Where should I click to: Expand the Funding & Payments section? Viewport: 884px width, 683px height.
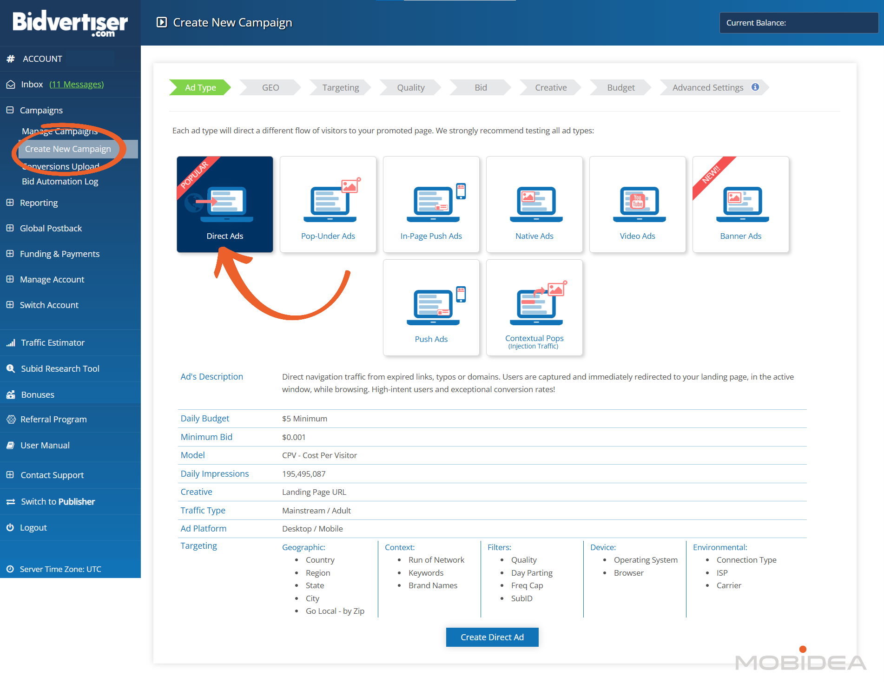click(10, 254)
